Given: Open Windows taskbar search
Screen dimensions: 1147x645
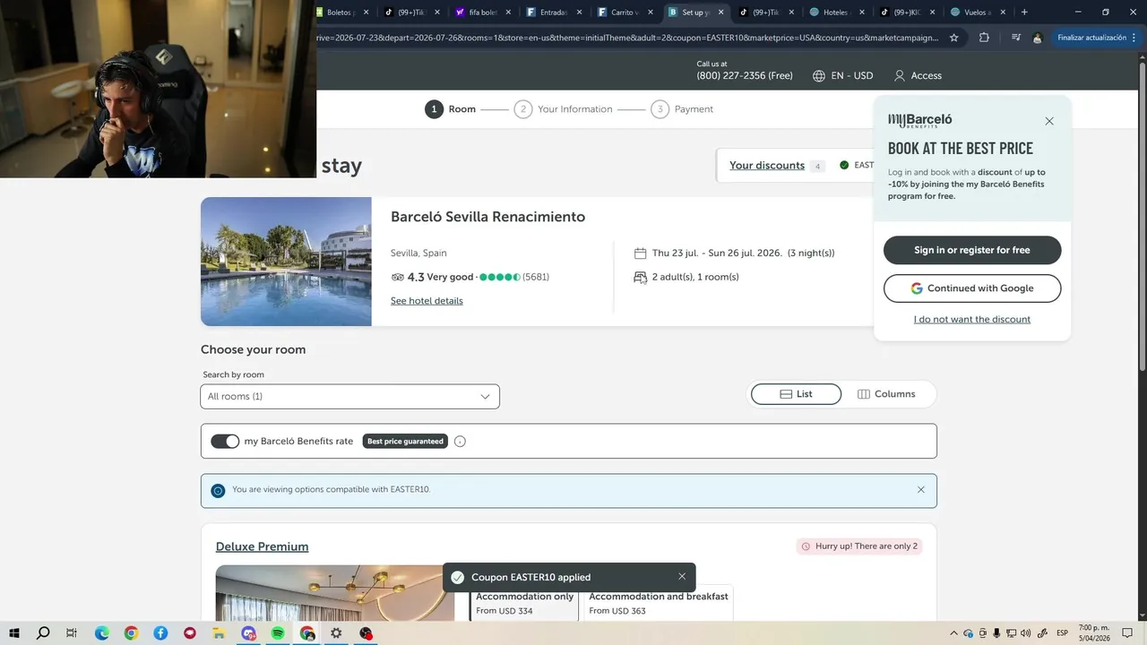Looking at the screenshot, I should pos(43,633).
